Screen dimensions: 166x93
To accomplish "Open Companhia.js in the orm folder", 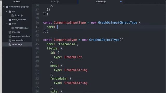I will tap(22, 28).
